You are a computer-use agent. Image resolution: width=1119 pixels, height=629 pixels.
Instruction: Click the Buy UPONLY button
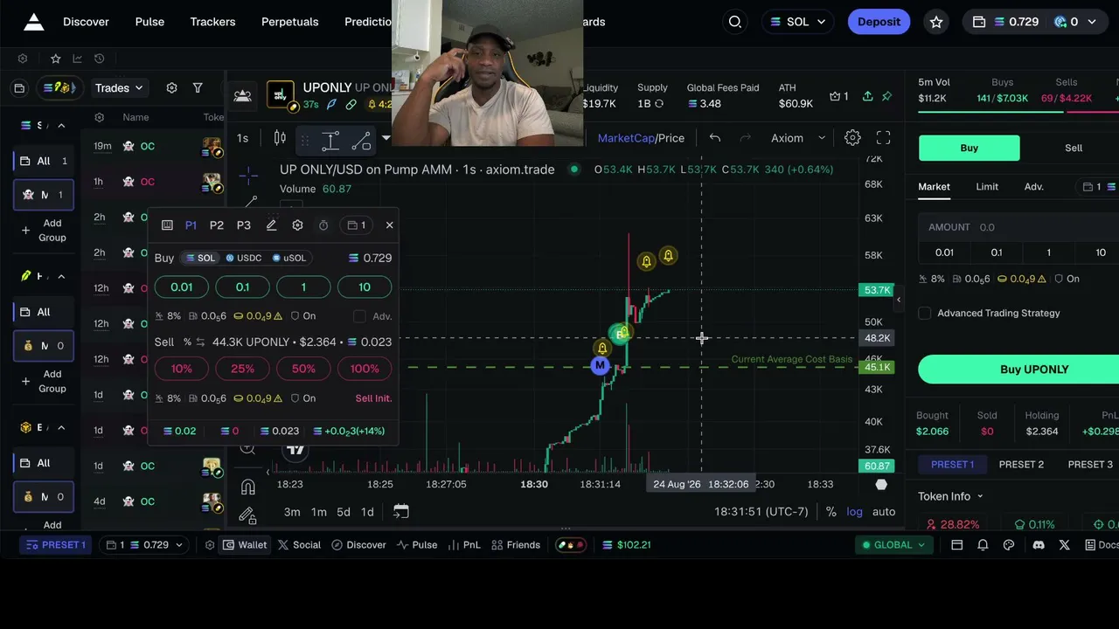pos(1018,370)
